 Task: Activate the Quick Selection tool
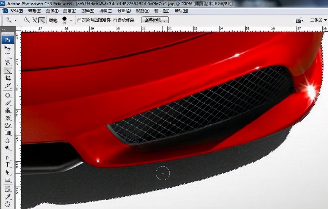pos(7,71)
